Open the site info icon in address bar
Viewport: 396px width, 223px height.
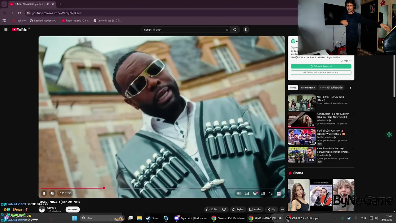(x=28, y=13)
